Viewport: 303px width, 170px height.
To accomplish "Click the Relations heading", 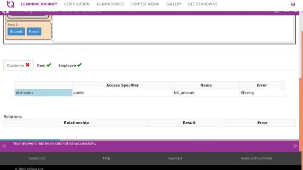I will point(13,117).
